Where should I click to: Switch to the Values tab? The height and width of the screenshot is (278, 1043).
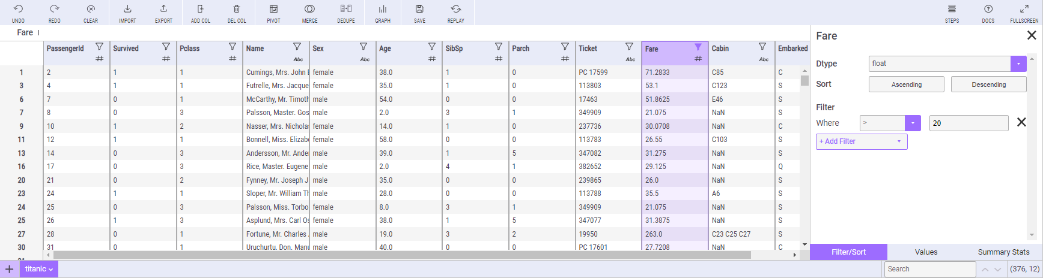coord(926,252)
